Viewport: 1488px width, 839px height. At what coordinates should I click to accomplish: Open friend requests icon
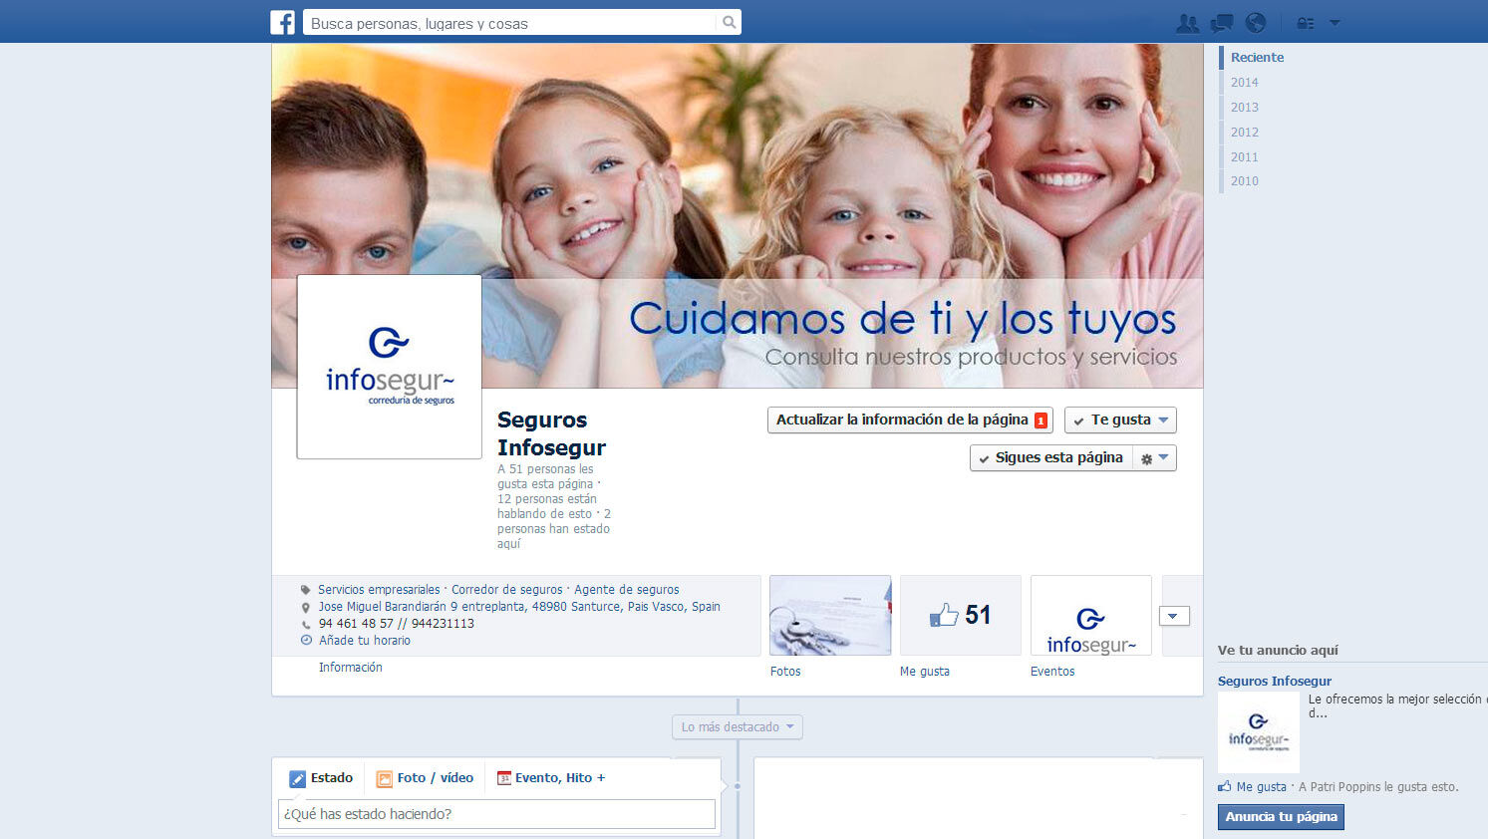[x=1187, y=23]
